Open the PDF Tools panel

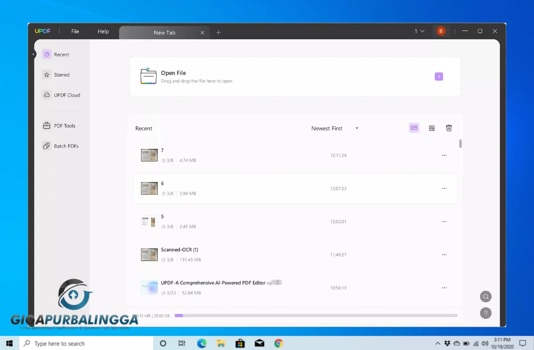pyautogui.click(x=59, y=126)
